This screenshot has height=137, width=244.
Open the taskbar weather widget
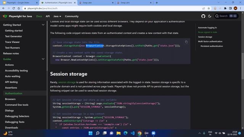point(8,133)
